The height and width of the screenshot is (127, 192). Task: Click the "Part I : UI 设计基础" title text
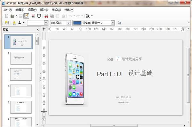pyautogui.click(x=125, y=73)
